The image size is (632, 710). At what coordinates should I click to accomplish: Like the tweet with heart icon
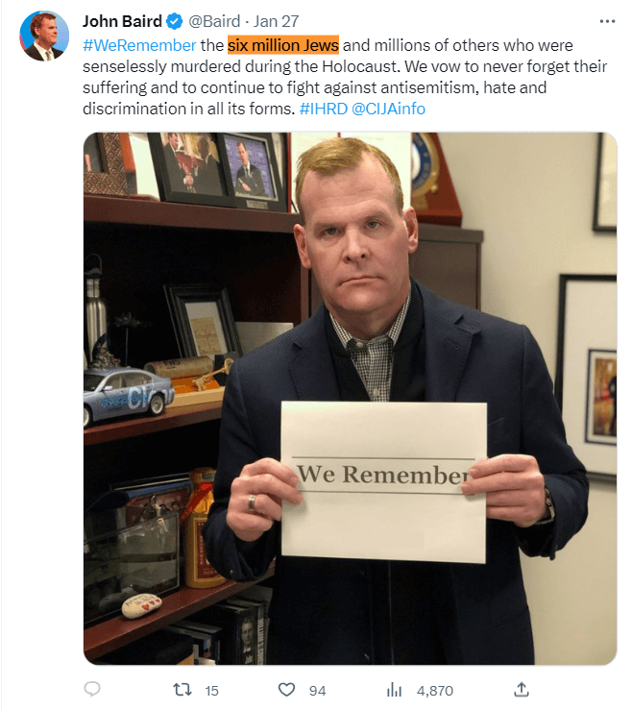click(286, 690)
